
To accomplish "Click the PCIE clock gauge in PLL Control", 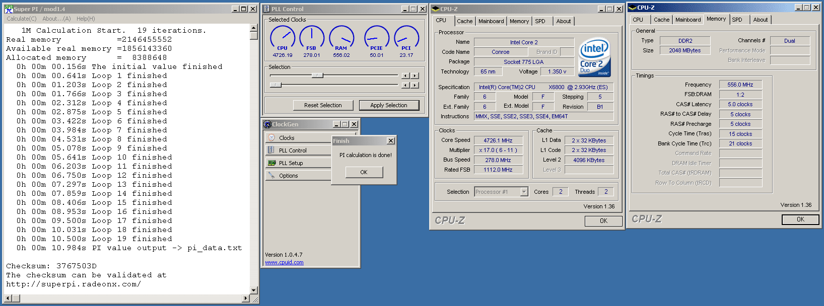I will (377, 38).
